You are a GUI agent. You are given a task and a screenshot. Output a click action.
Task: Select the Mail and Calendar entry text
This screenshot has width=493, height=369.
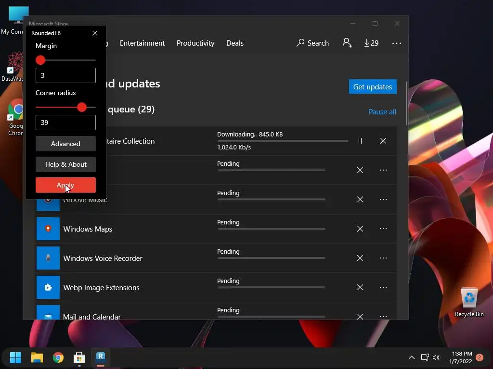click(91, 317)
